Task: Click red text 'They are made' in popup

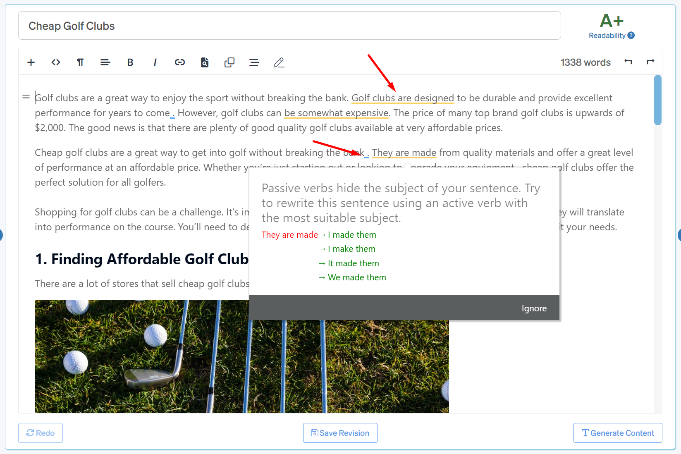Action: [290, 235]
